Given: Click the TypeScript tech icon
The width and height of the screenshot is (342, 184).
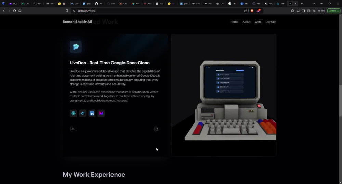Looking at the screenshot, I should tap(92, 113).
